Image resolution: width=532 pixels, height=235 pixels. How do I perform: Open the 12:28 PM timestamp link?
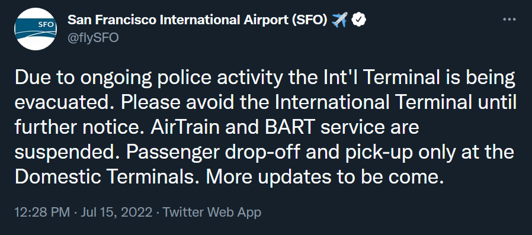point(42,213)
